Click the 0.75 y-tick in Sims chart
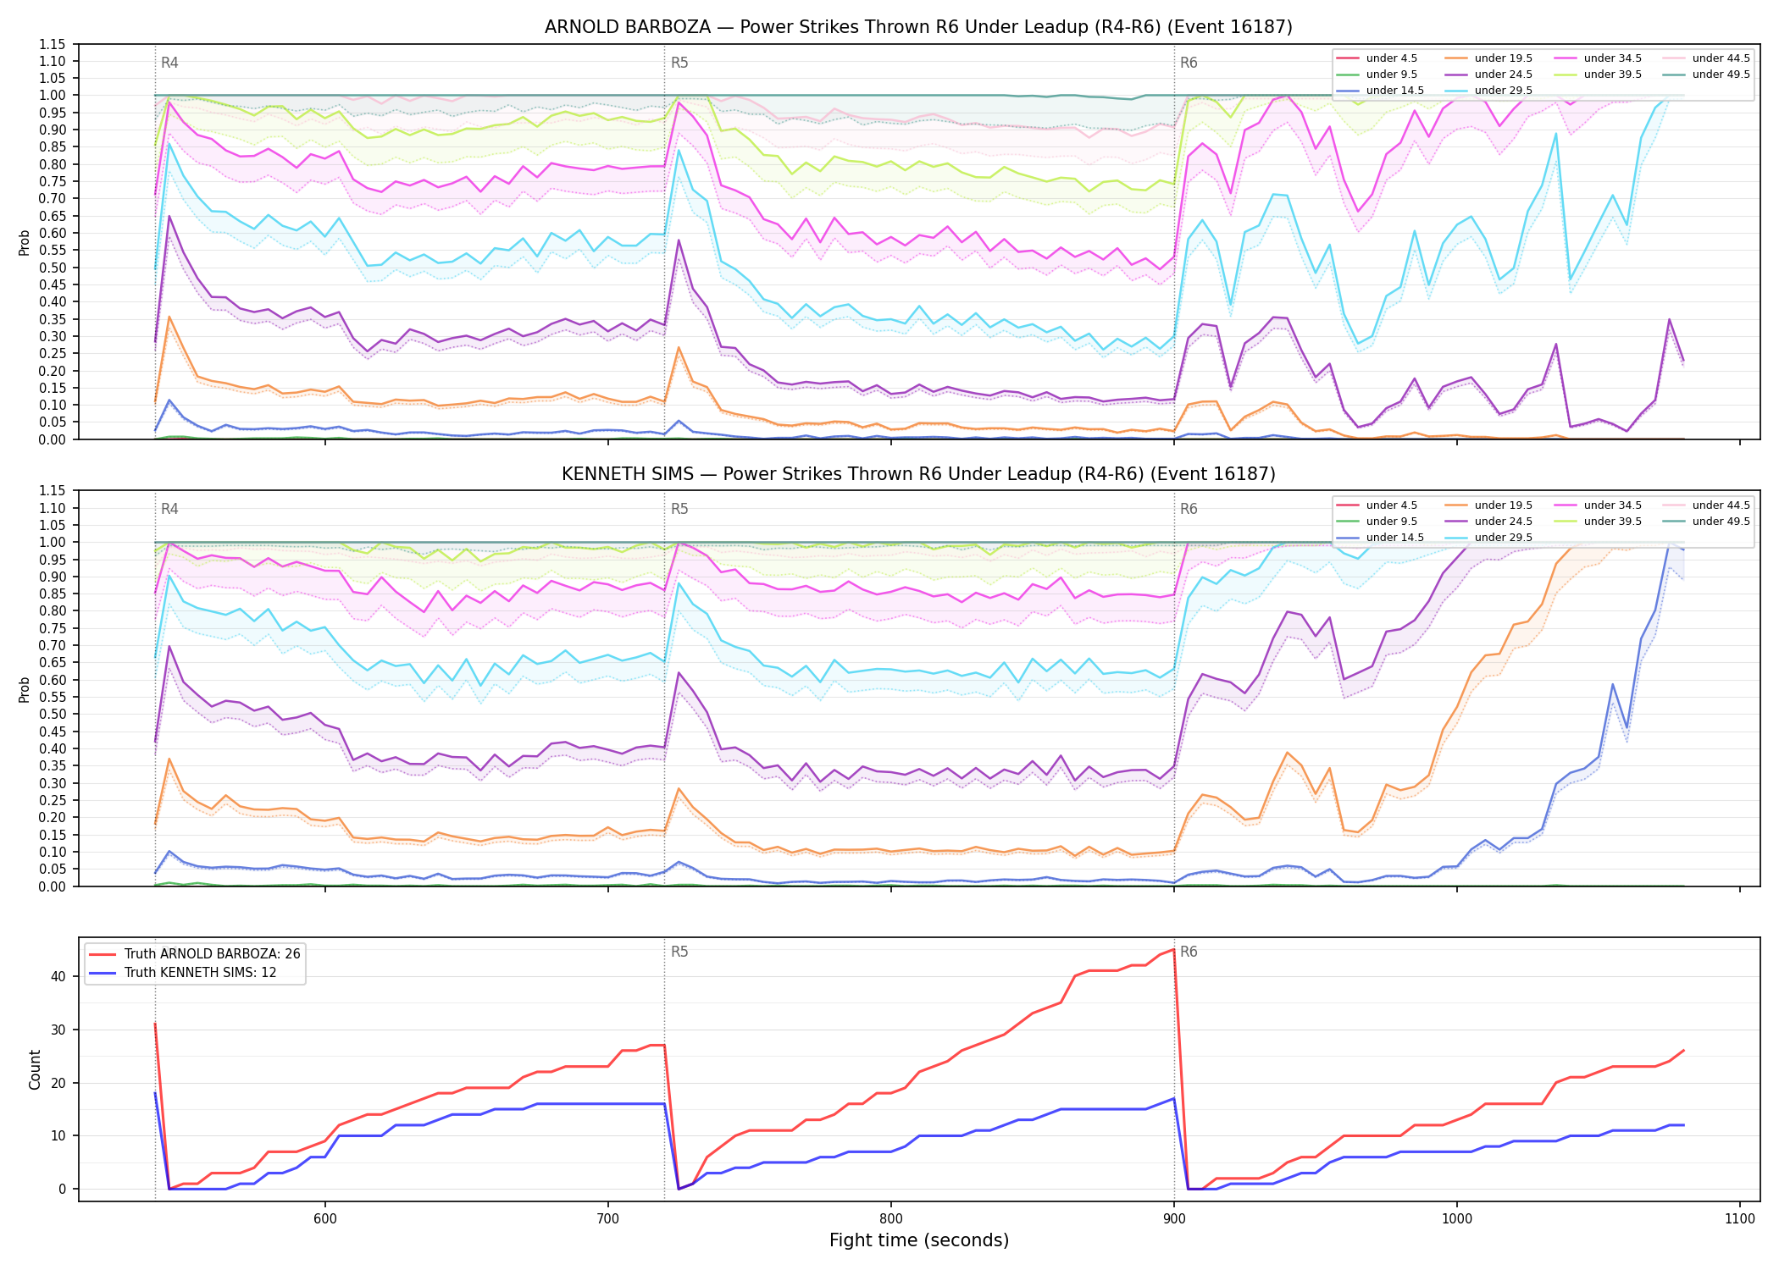 point(53,628)
